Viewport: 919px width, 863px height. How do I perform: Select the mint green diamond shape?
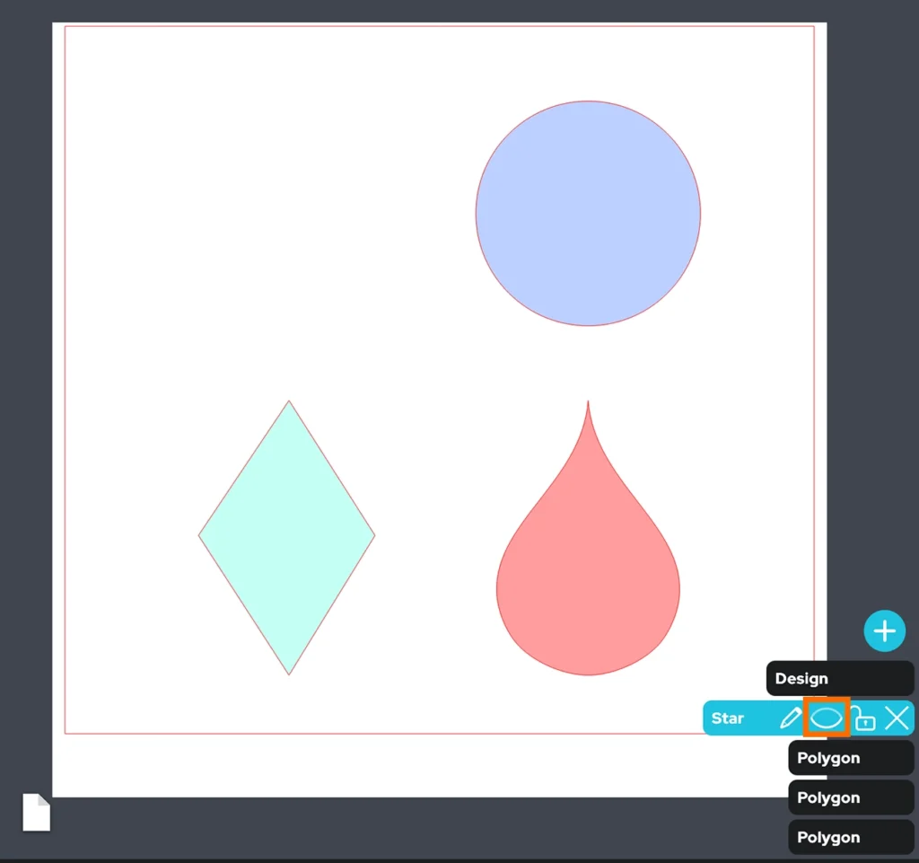[x=287, y=537]
